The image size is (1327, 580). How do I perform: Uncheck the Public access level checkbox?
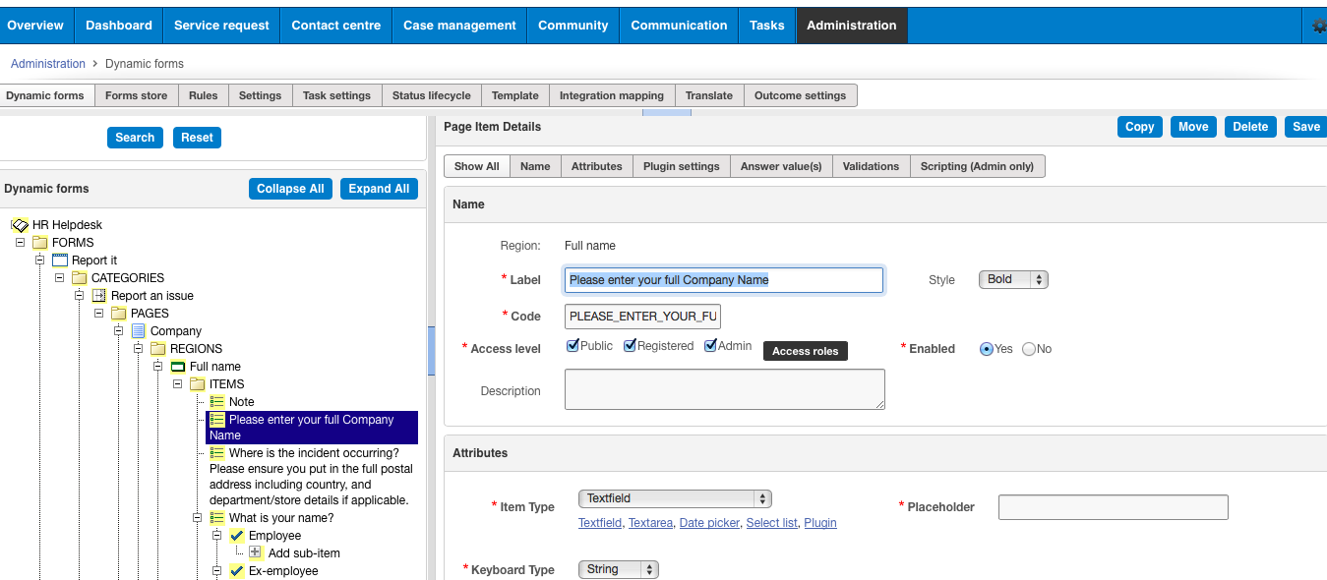pos(572,345)
